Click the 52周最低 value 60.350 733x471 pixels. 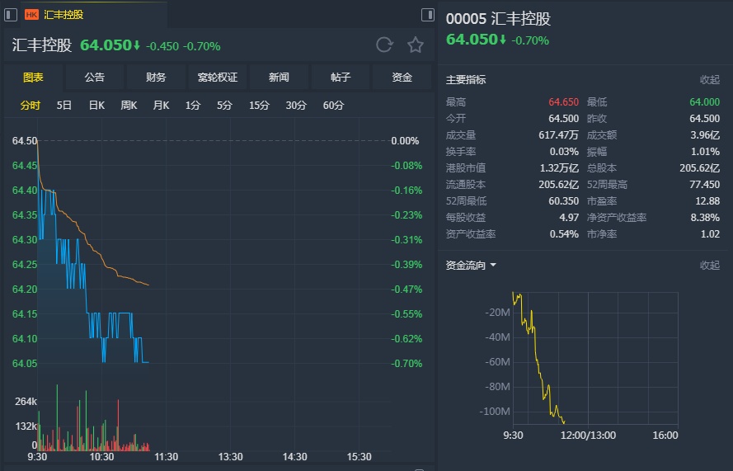563,201
